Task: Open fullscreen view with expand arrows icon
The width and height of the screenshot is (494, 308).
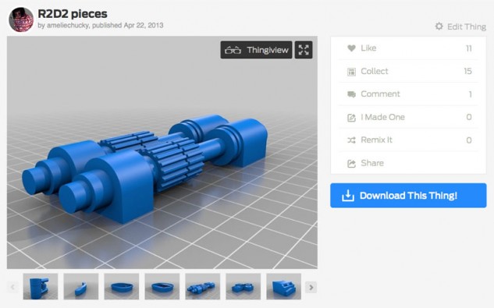Action: (304, 50)
